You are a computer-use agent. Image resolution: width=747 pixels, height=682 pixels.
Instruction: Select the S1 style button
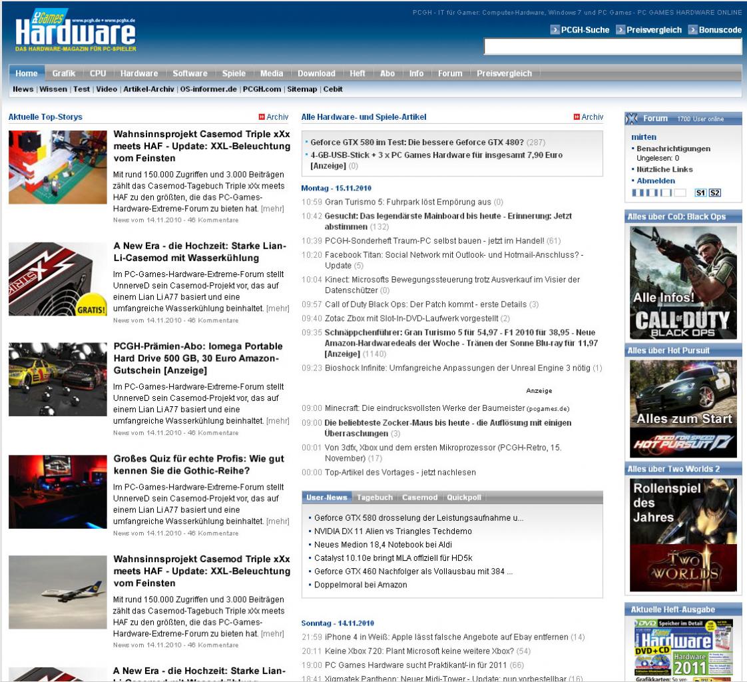[x=700, y=192]
